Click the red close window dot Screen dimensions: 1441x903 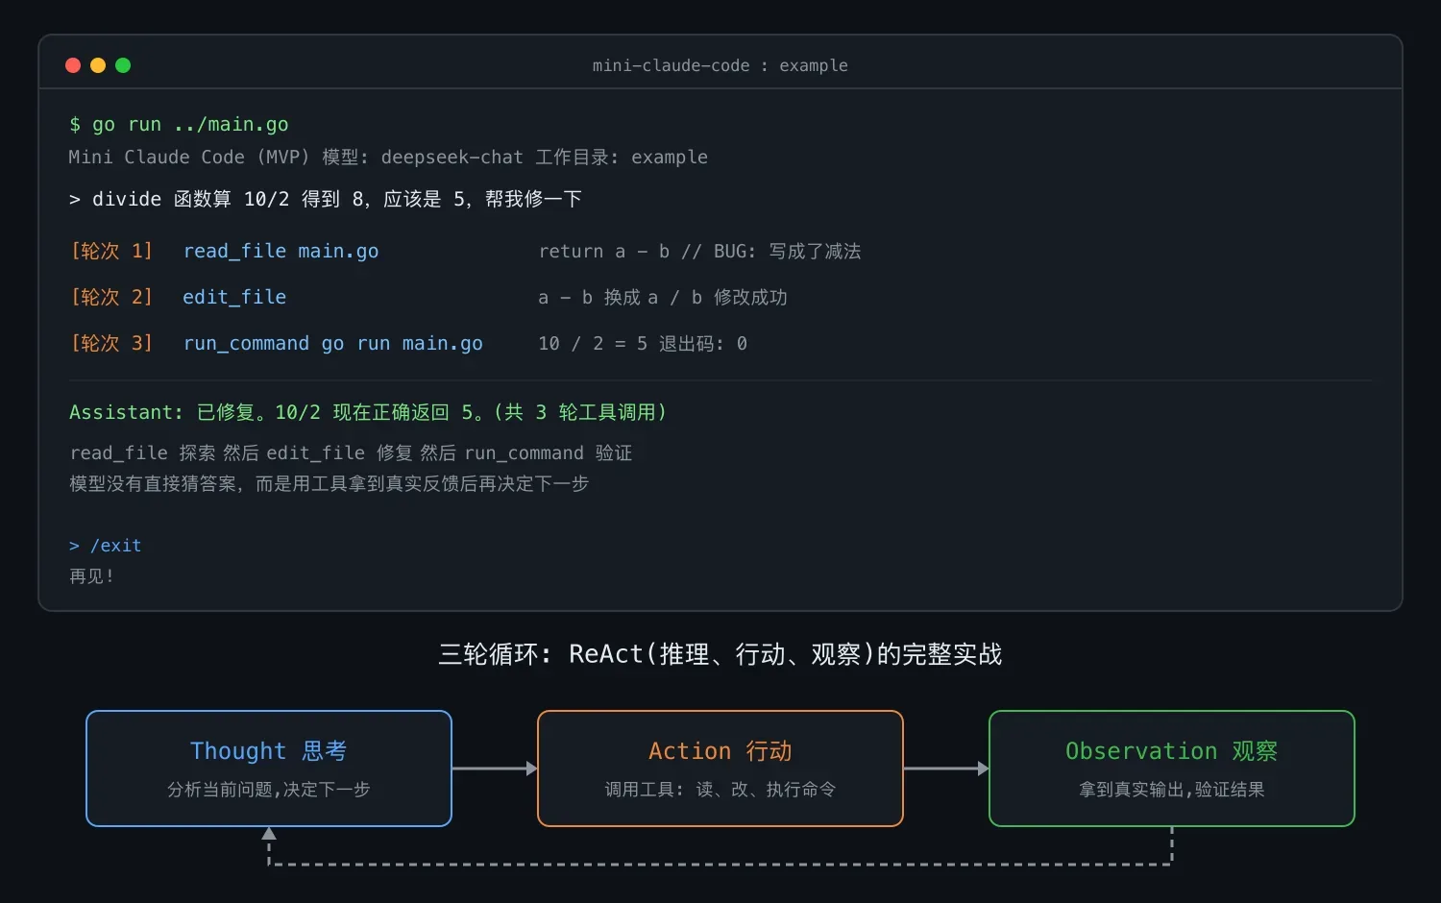click(73, 65)
